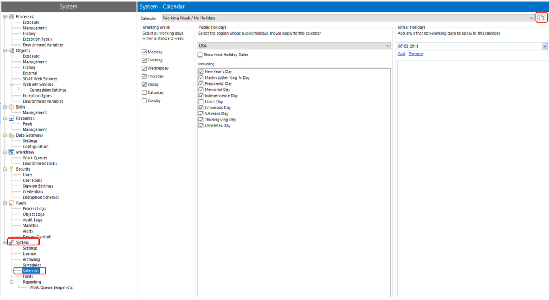The height and width of the screenshot is (300, 549).
Task: Click the Resources monitor icon
Action: (x=12, y=118)
